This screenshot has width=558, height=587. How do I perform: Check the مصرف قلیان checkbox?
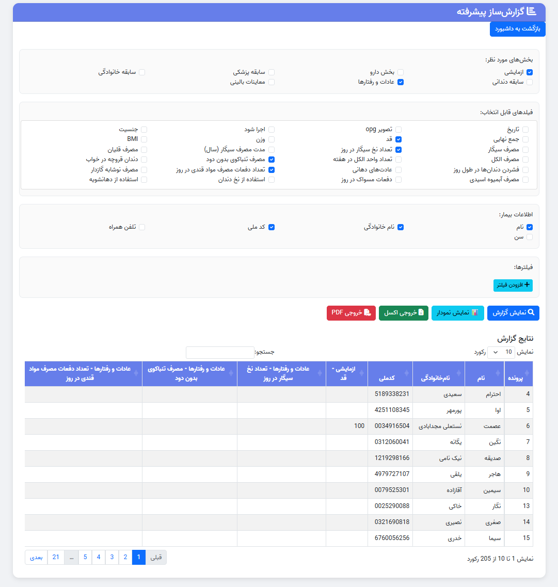144,149
